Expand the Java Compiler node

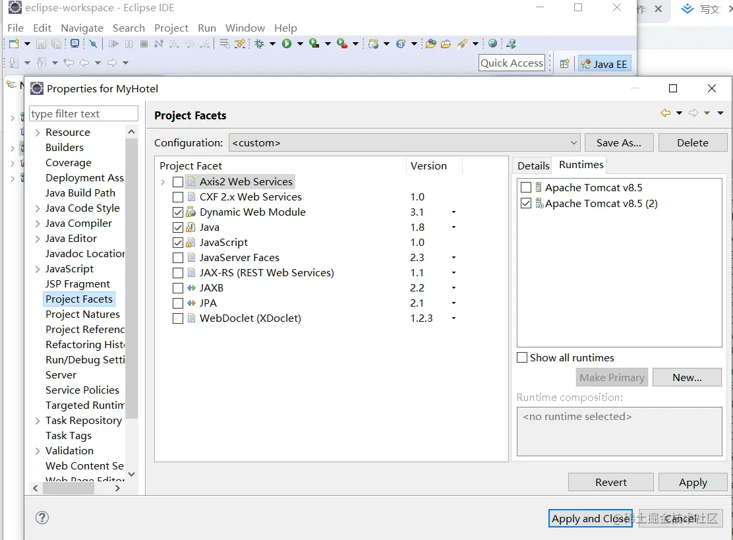38,224
